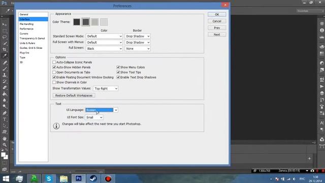
Task: Switch to Transparency & Gamut category
Action: (33, 39)
